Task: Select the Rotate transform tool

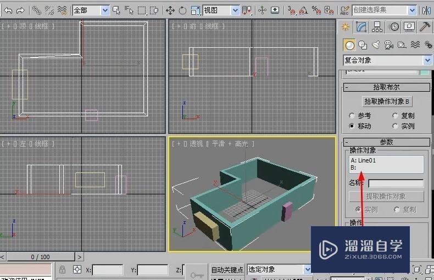Action: click(x=183, y=10)
